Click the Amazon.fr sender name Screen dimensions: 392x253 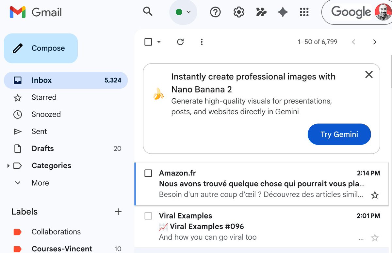coord(177,173)
